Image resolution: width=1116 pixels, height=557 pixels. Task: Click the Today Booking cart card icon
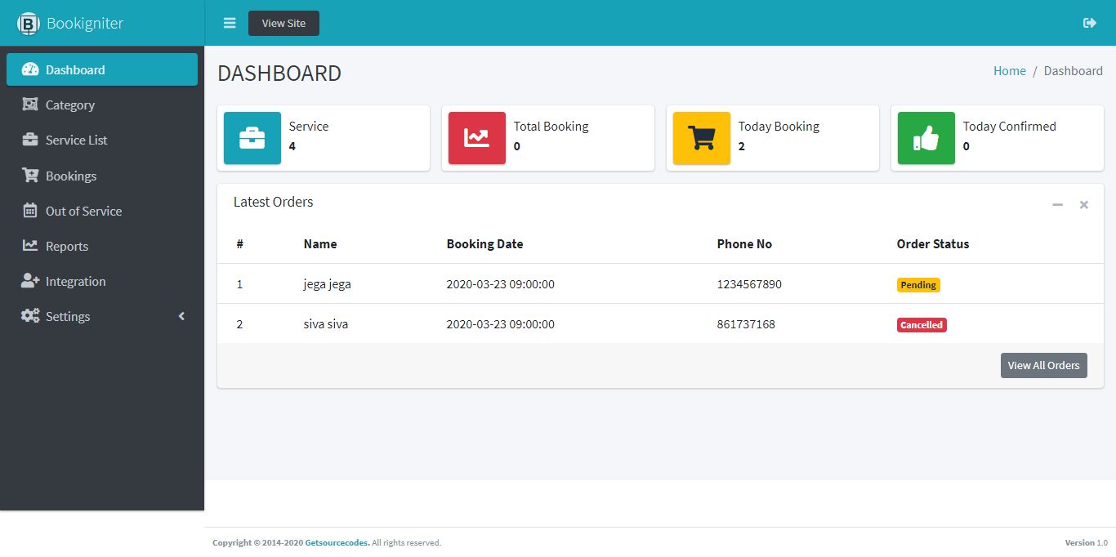tap(701, 137)
